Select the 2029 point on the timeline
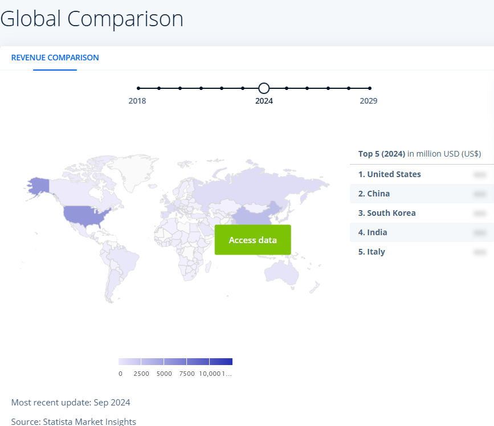 click(370, 88)
